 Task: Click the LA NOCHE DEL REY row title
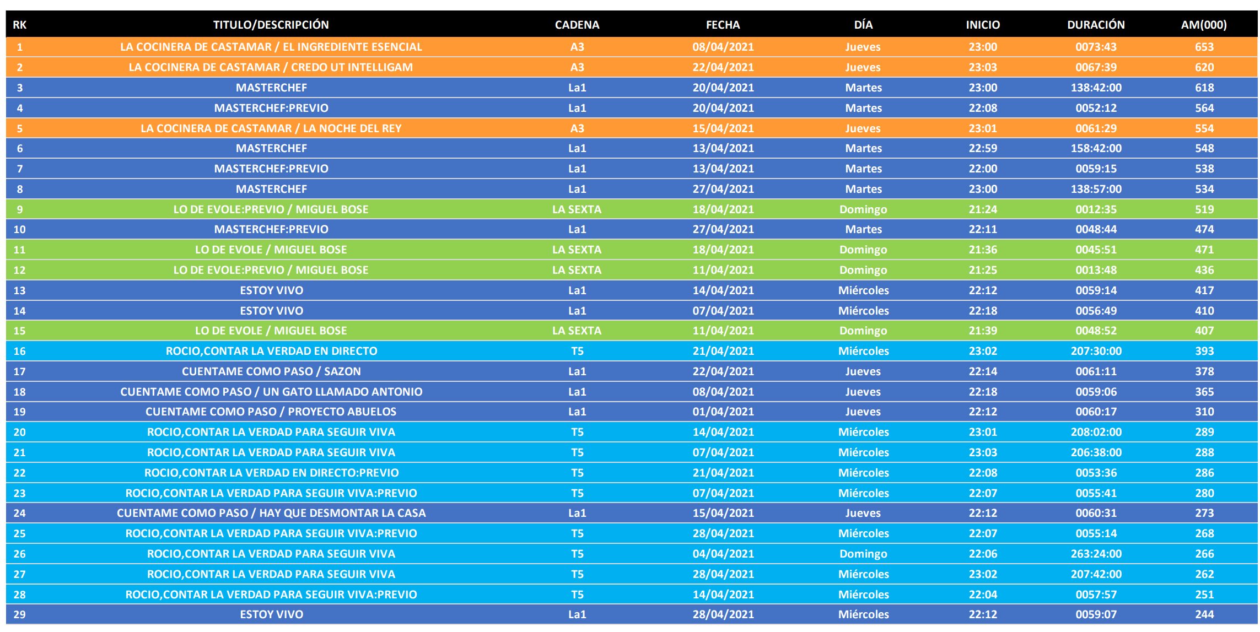(x=271, y=128)
